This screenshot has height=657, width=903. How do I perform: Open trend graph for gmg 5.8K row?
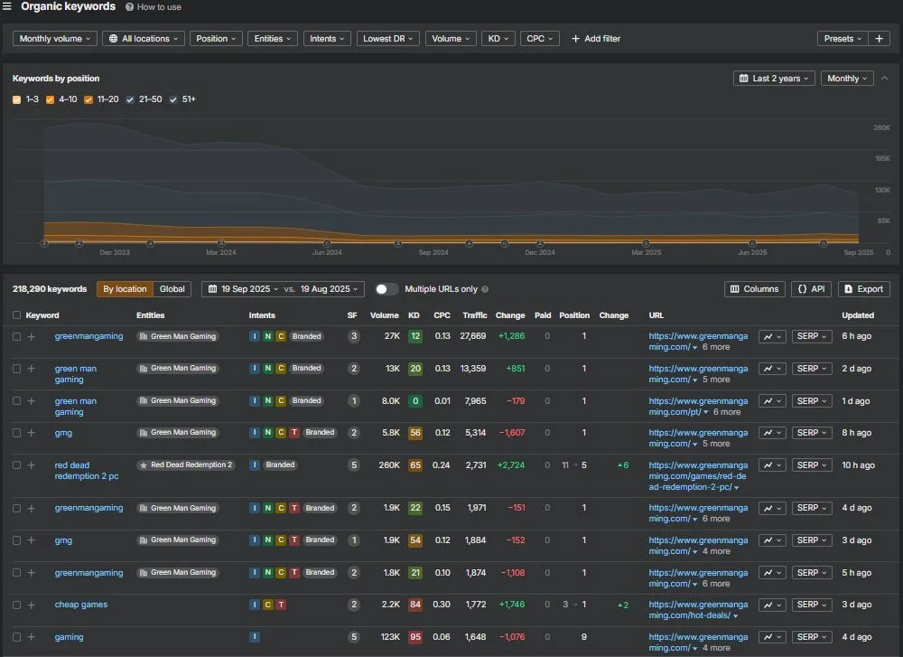[772, 433]
